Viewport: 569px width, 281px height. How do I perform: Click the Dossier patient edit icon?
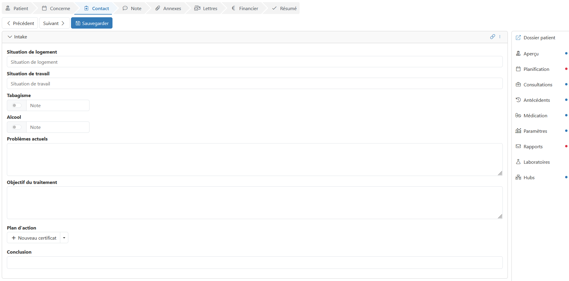pos(518,38)
